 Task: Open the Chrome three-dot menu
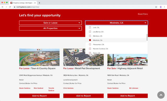[x=164, y=7]
